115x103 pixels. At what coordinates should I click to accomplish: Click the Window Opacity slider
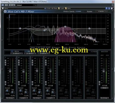(x=78, y=11)
